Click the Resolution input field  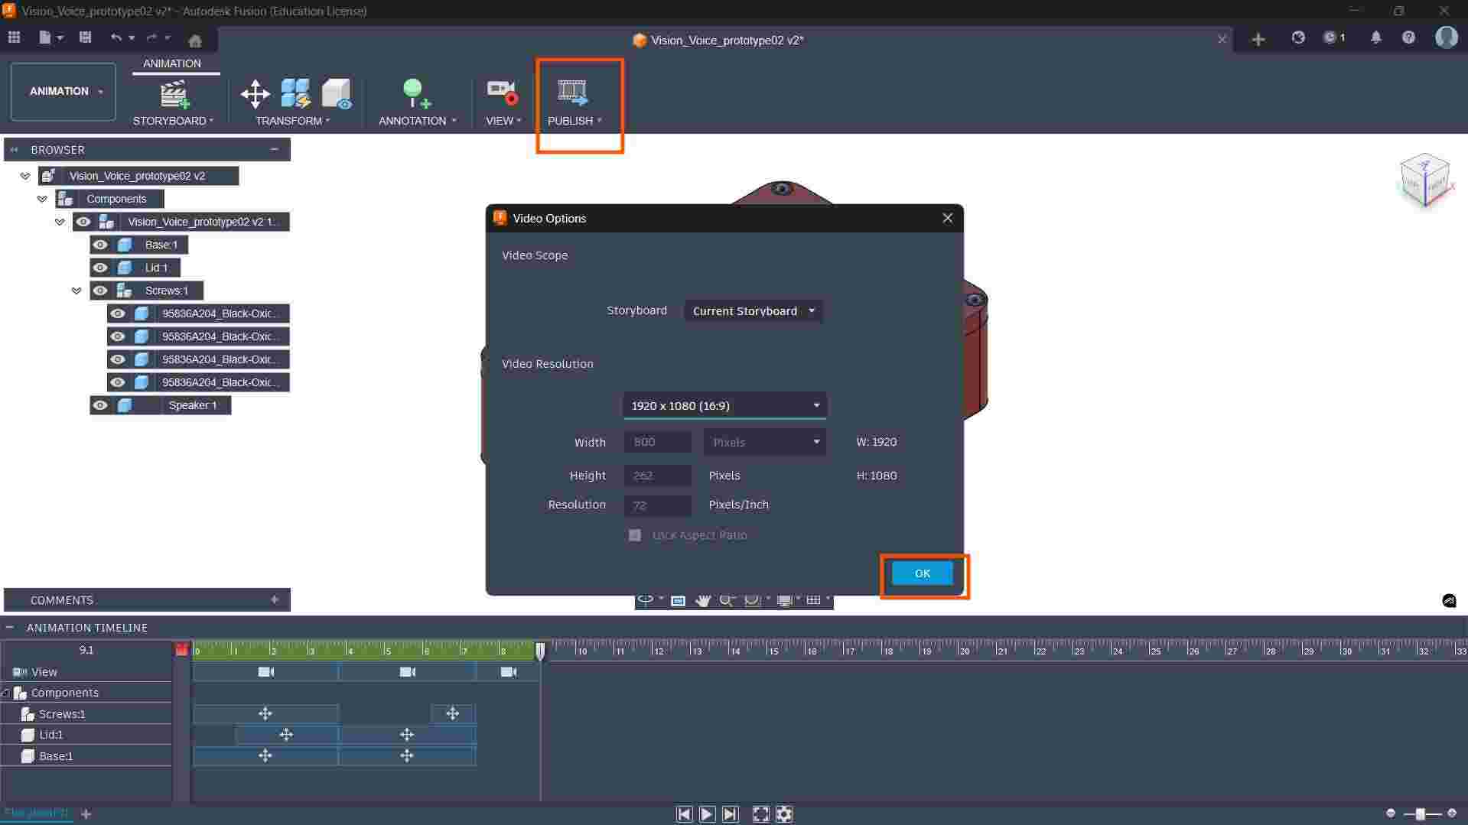click(x=658, y=505)
